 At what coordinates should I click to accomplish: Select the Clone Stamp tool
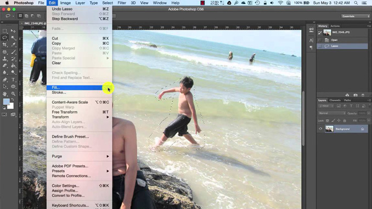pyautogui.click(x=5, y=59)
